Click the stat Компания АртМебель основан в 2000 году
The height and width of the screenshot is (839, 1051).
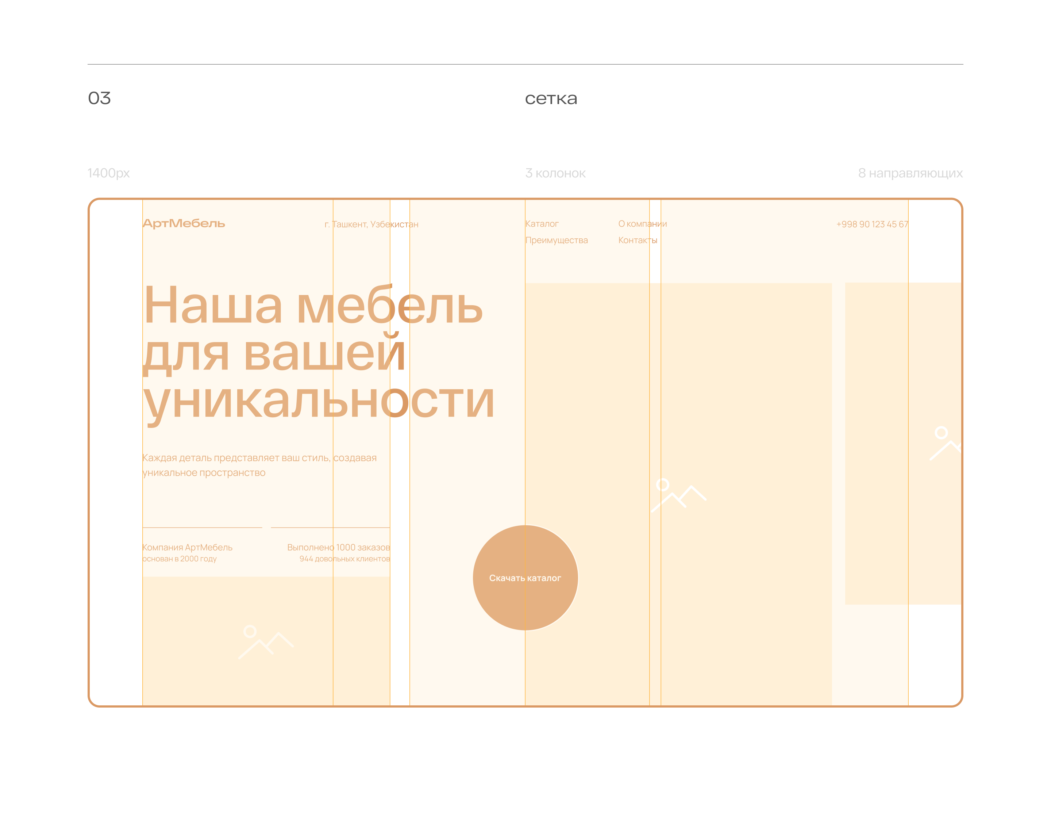[188, 553]
